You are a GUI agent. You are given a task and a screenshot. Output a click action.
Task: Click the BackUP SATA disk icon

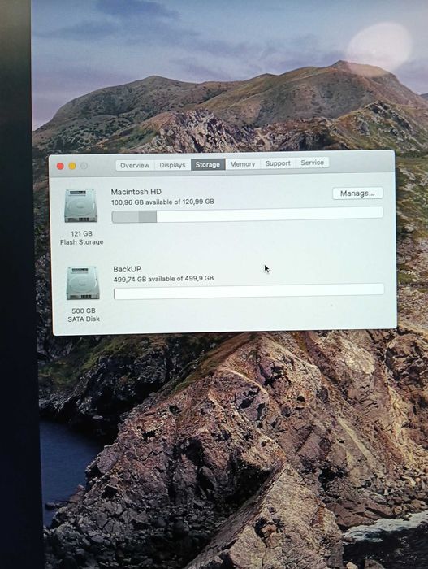pyautogui.click(x=83, y=283)
